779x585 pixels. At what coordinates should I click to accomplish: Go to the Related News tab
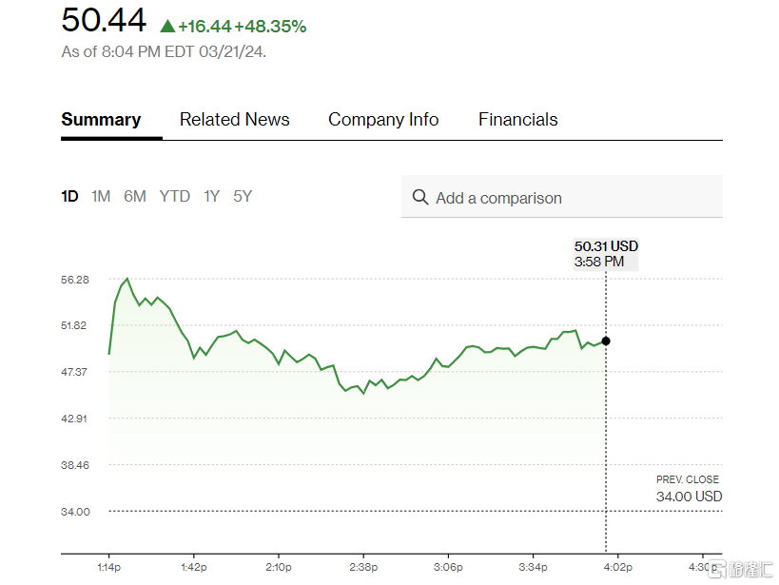coord(235,120)
